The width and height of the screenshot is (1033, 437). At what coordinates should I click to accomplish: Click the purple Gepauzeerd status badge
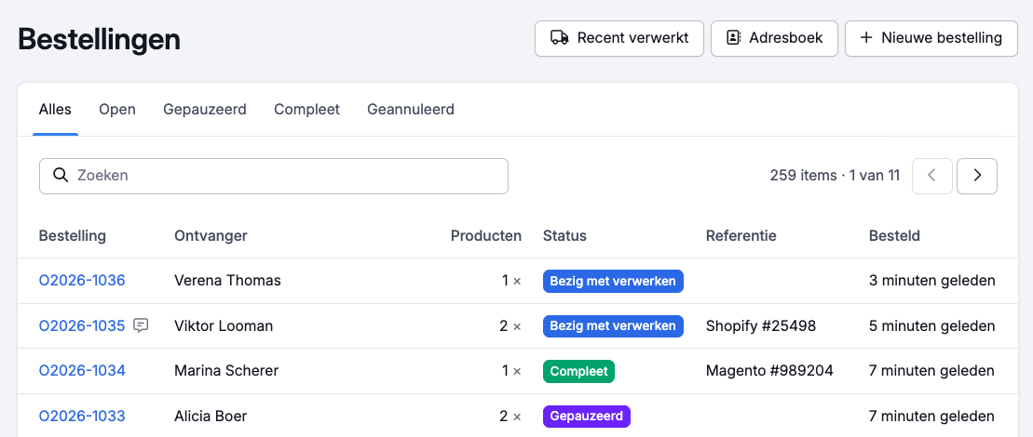tap(586, 417)
